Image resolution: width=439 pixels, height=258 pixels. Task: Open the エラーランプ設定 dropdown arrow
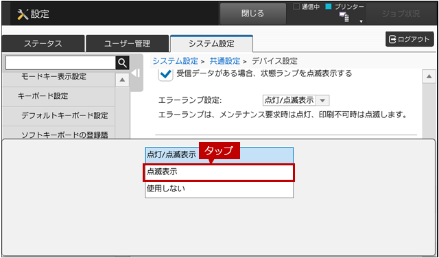322,101
